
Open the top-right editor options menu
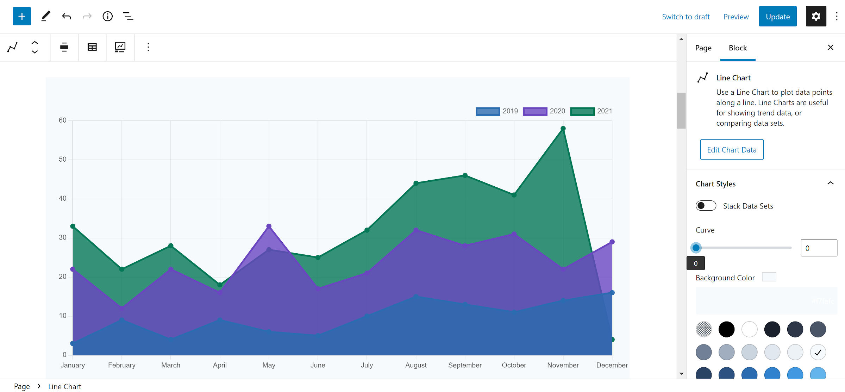pos(837,16)
